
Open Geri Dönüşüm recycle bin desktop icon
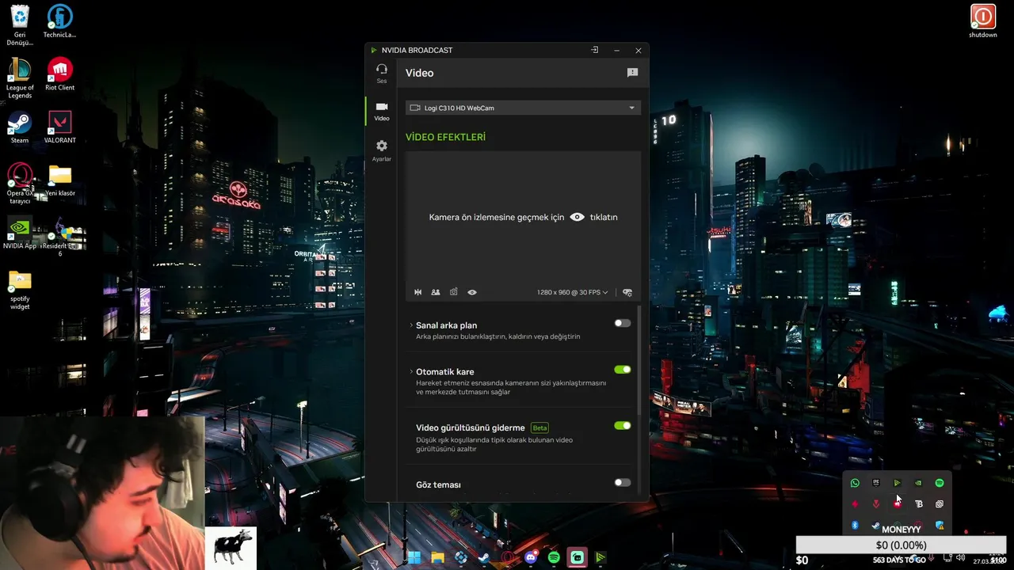click(x=20, y=25)
